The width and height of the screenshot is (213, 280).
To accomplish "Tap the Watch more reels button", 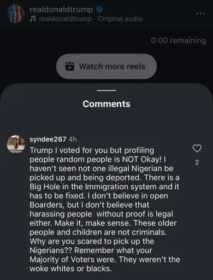I will coord(106,66).
